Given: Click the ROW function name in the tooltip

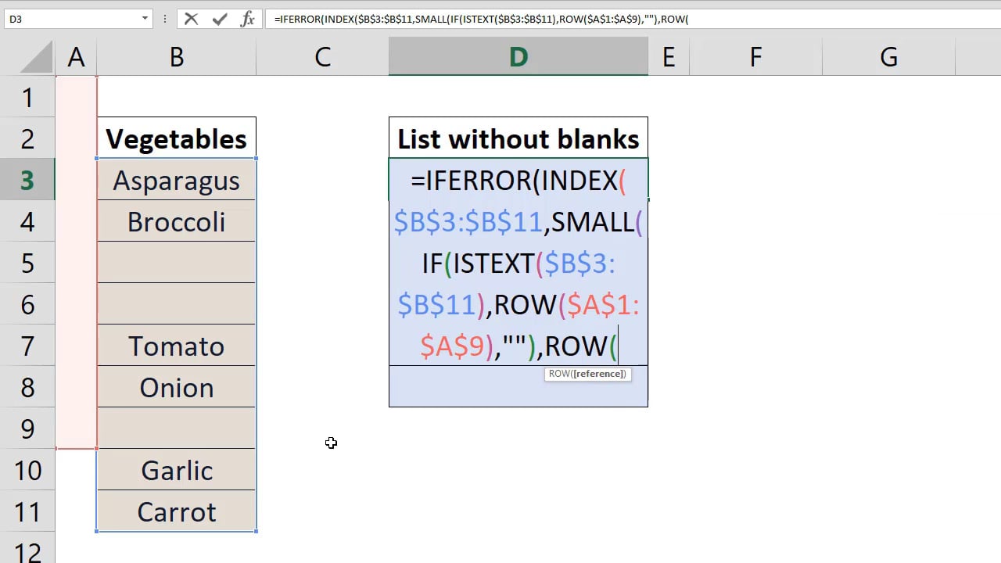Looking at the screenshot, I should coord(558,374).
